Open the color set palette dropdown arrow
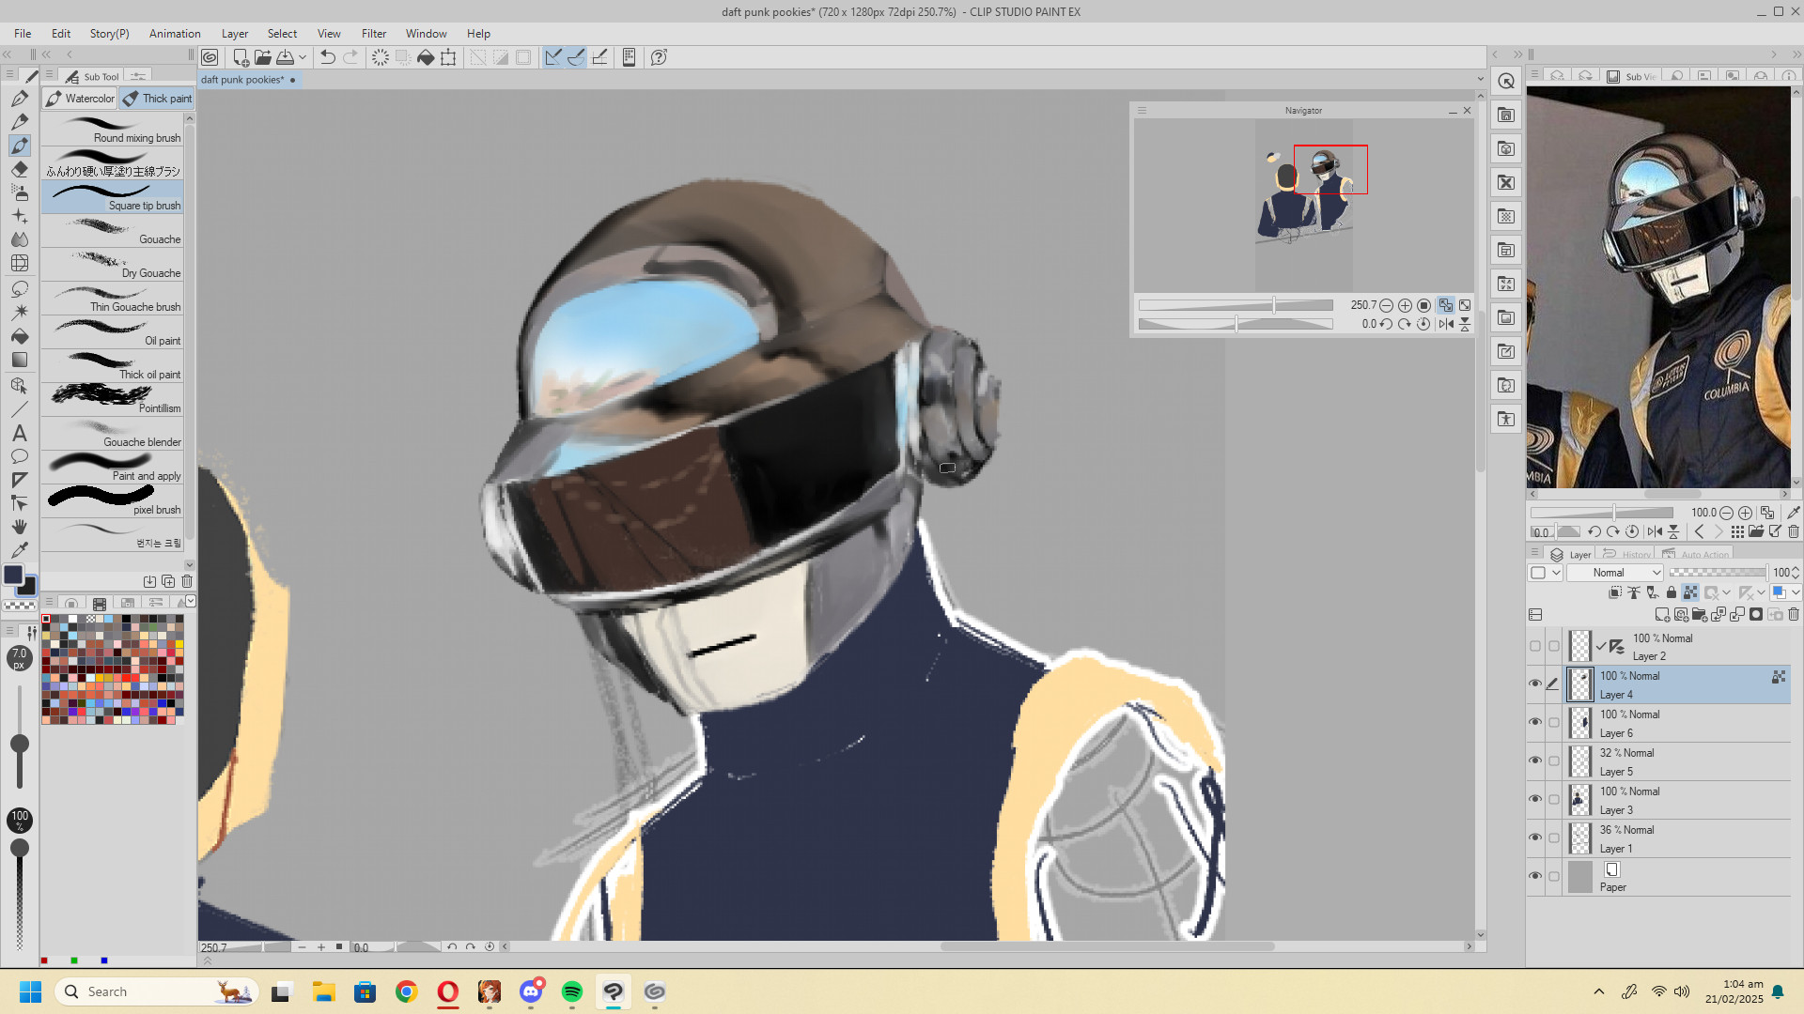 coord(191,601)
